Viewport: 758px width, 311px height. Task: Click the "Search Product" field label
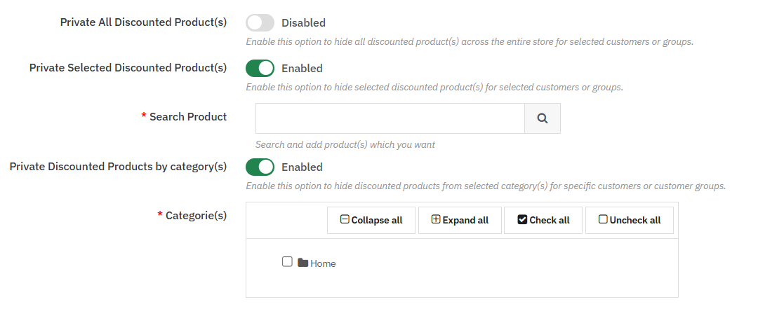click(x=188, y=116)
